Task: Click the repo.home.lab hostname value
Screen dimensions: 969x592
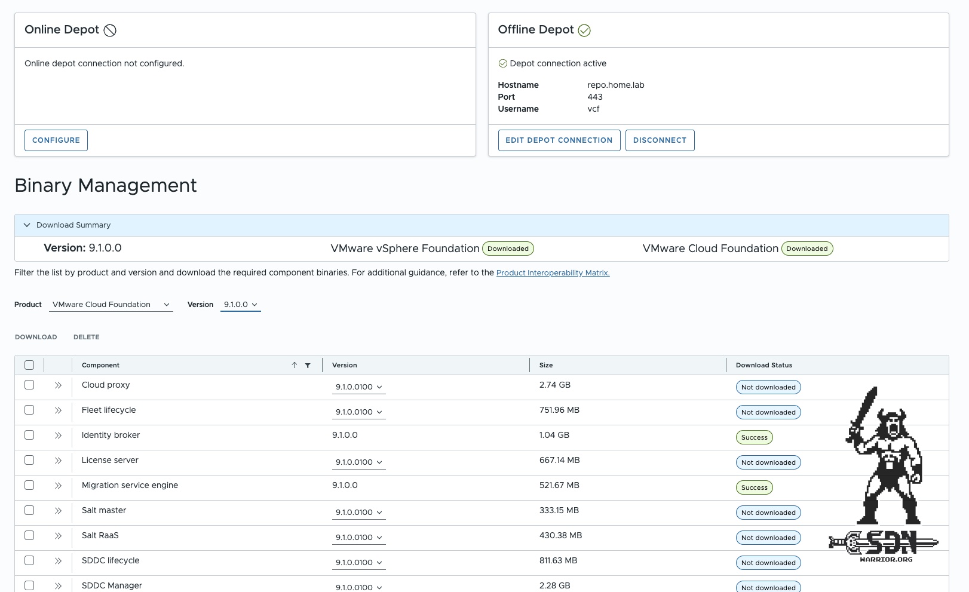Action: [x=616, y=85]
